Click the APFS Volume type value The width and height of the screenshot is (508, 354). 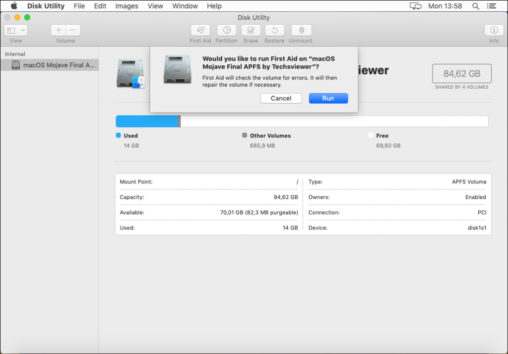coord(469,181)
